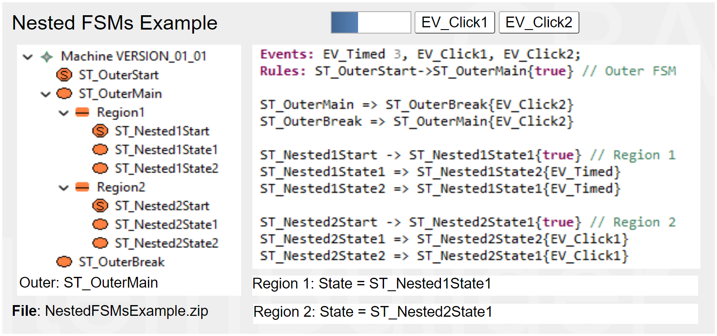Screen dimensions: 717x336
Task: Click the Machine VERSION_01_01 star icon
Action: pyautogui.click(x=47, y=57)
